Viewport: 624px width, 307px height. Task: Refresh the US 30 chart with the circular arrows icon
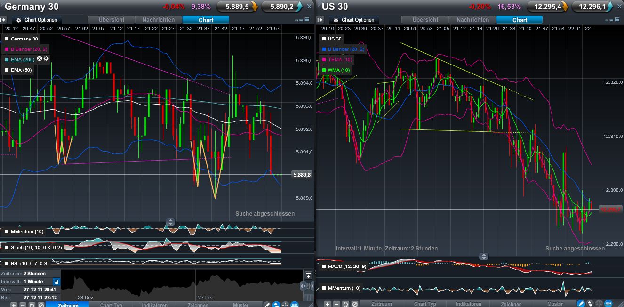pyautogui.click(x=345, y=304)
